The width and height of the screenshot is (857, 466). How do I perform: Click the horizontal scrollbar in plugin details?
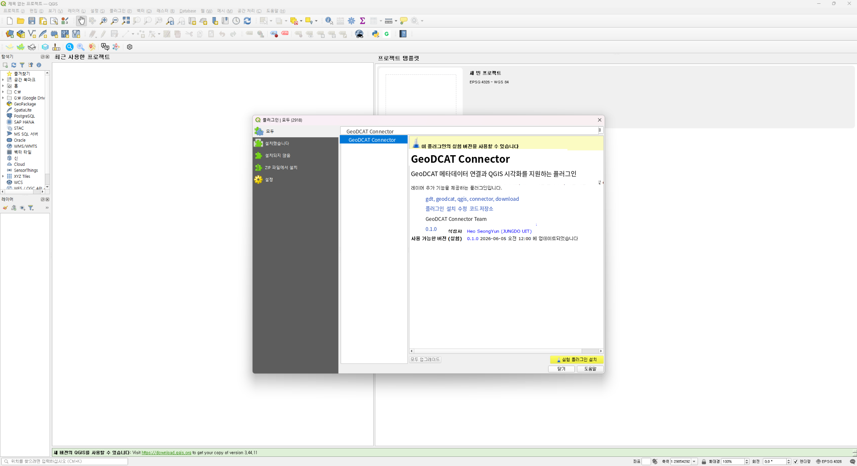[506, 351]
